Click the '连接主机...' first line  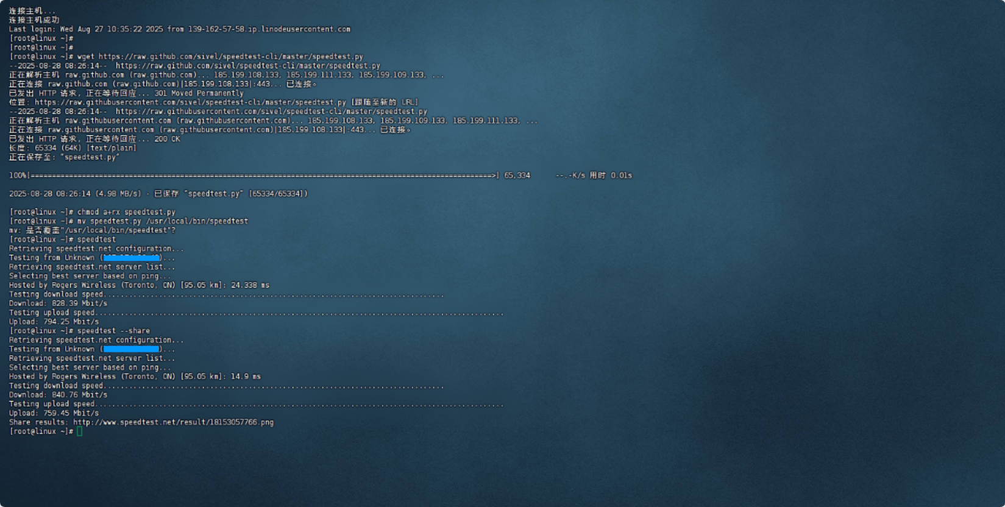point(32,11)
